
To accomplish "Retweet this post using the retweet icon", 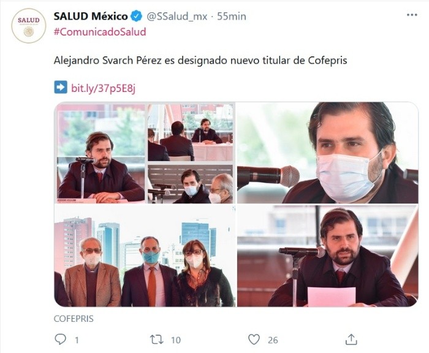I will 157,340.
